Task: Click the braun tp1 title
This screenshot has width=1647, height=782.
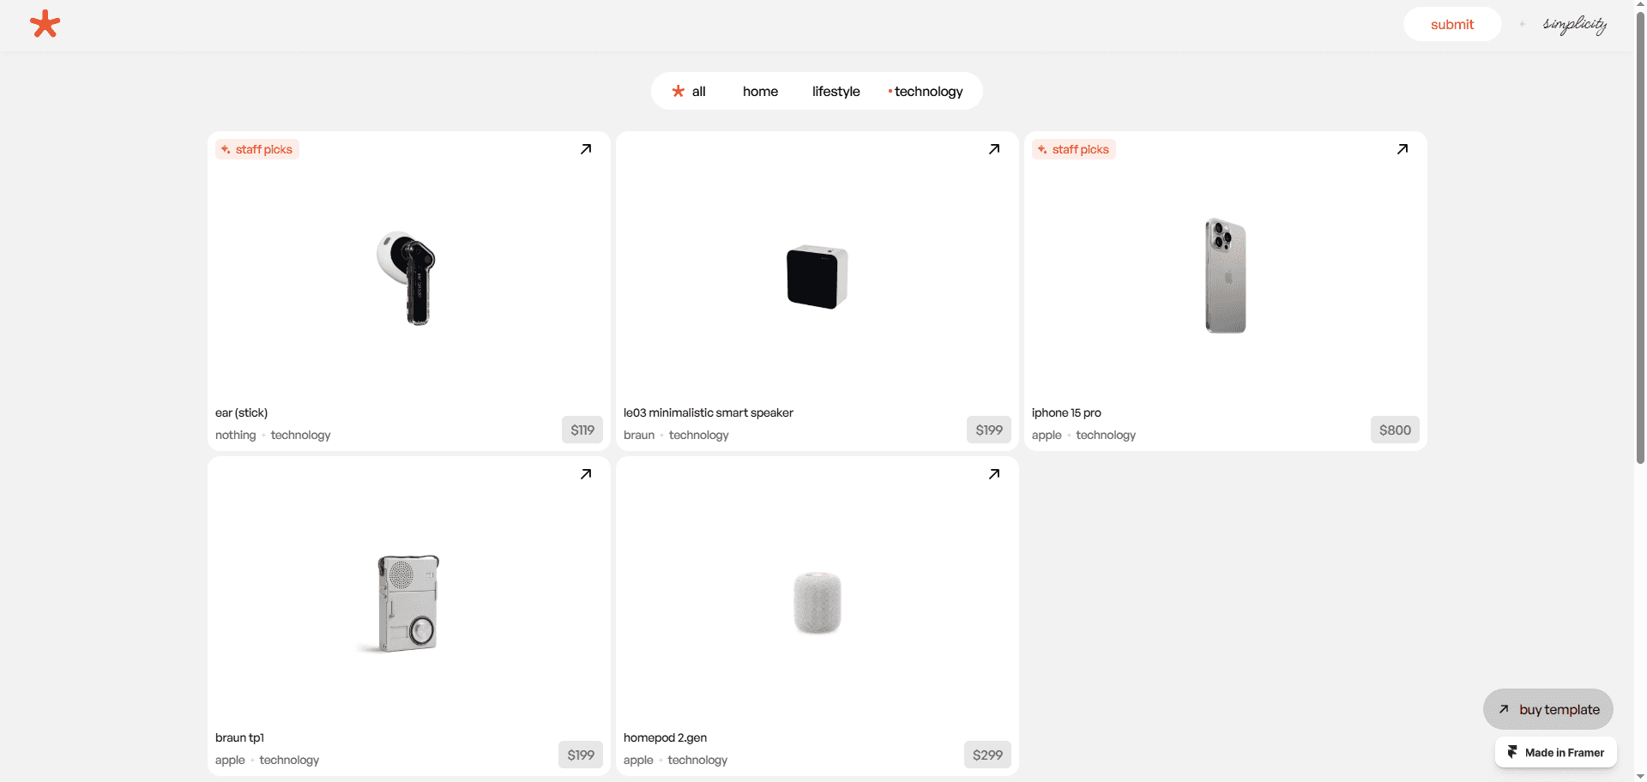Action: [x=239, y=737]
